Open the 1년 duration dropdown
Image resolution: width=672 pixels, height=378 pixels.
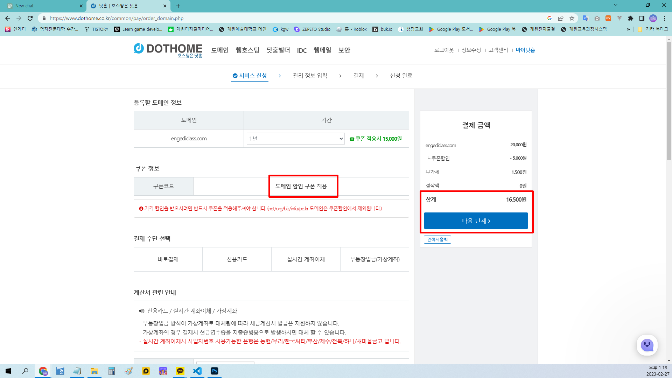[x=295, y=139]
